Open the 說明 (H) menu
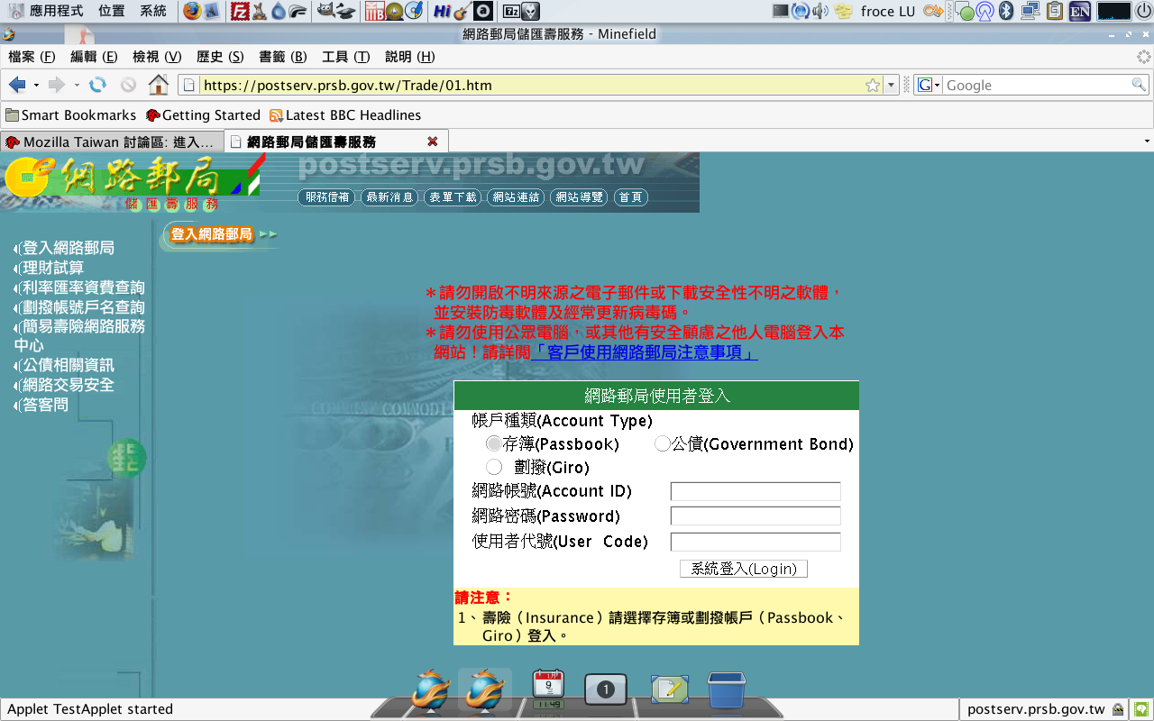The width and height of the screenshot is (1154, 721). (x=410, y=57)
